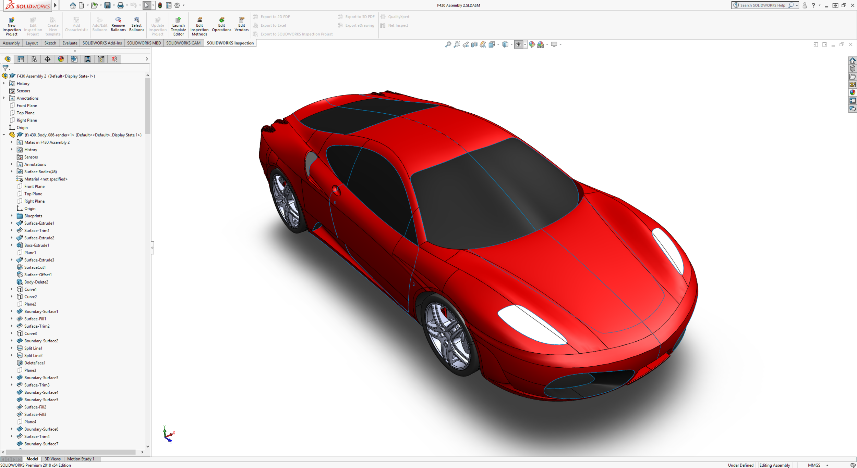Open Edit Vendors tool

tap(241, 24)
